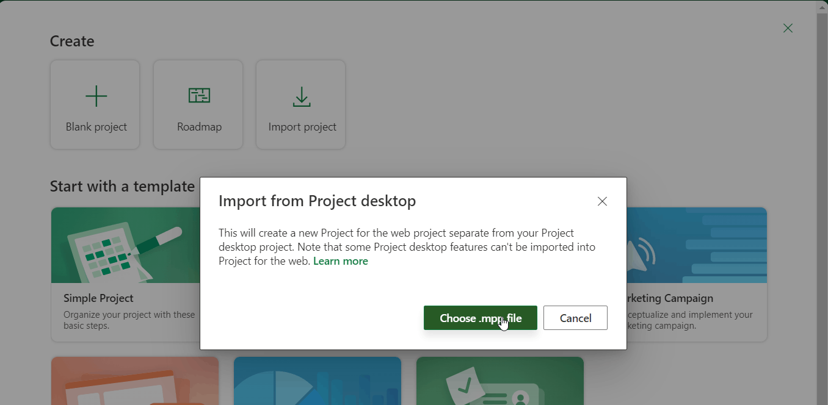The width and height of the screenshot is (828, 405).
Task: Click the Roadmap icon
Action: [x=199, y=96]
